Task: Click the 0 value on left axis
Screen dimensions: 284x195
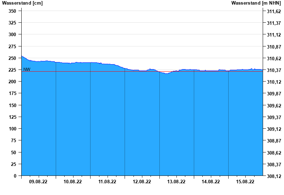Action: [15, 176]
